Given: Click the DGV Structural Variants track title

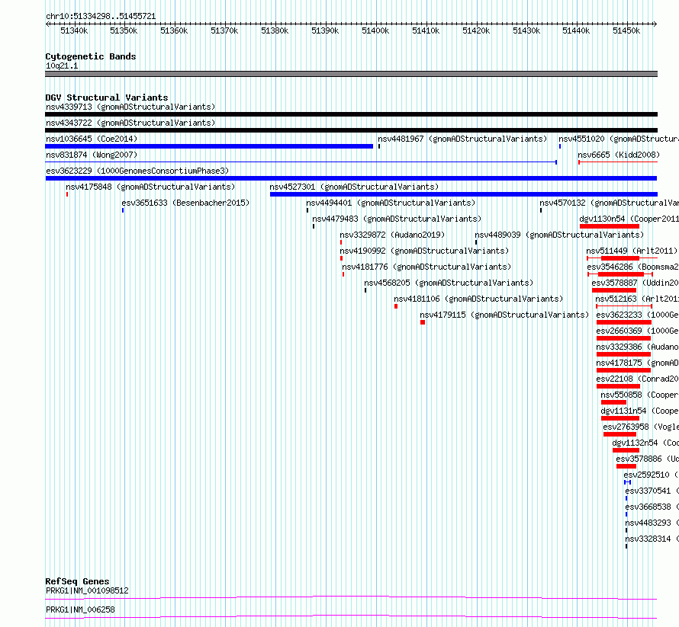Looking at the screenshot, I should point(107,98).
